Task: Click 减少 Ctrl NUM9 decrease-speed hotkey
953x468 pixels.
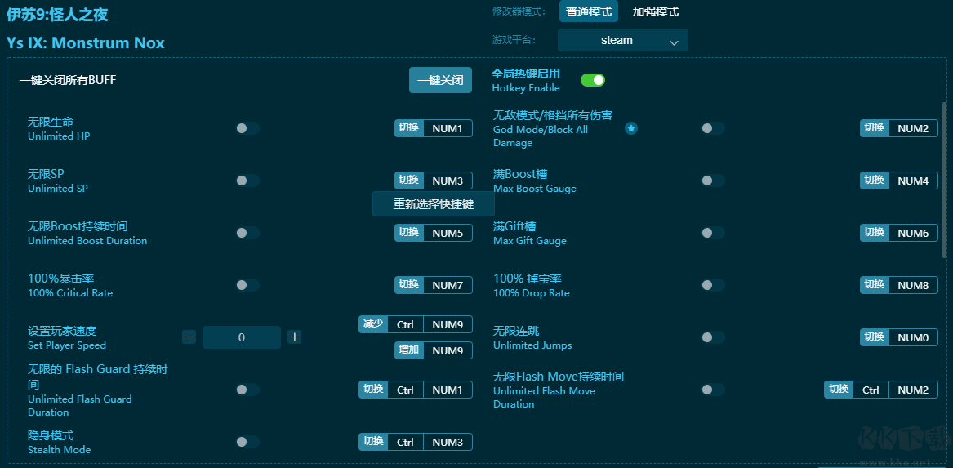Action: coord(415,324)
